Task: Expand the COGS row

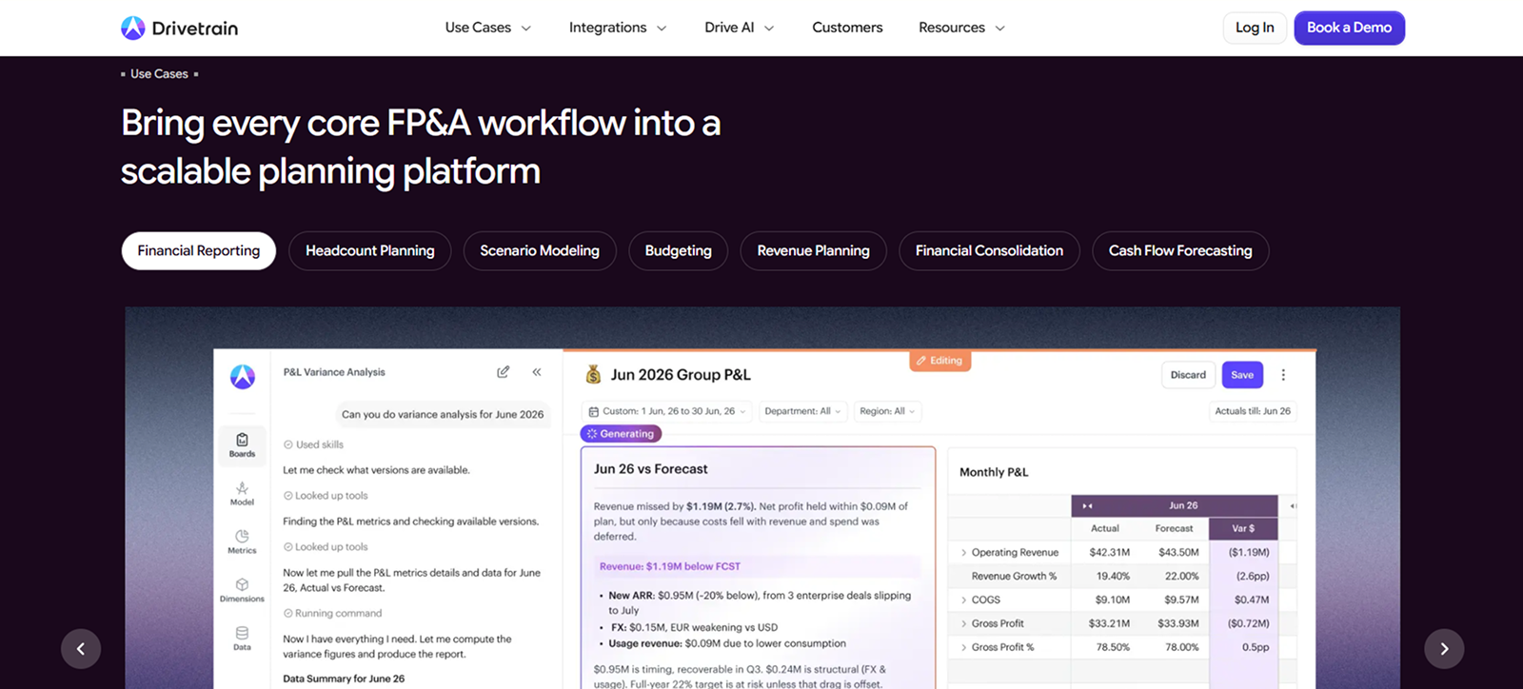Action: [963, 600]
